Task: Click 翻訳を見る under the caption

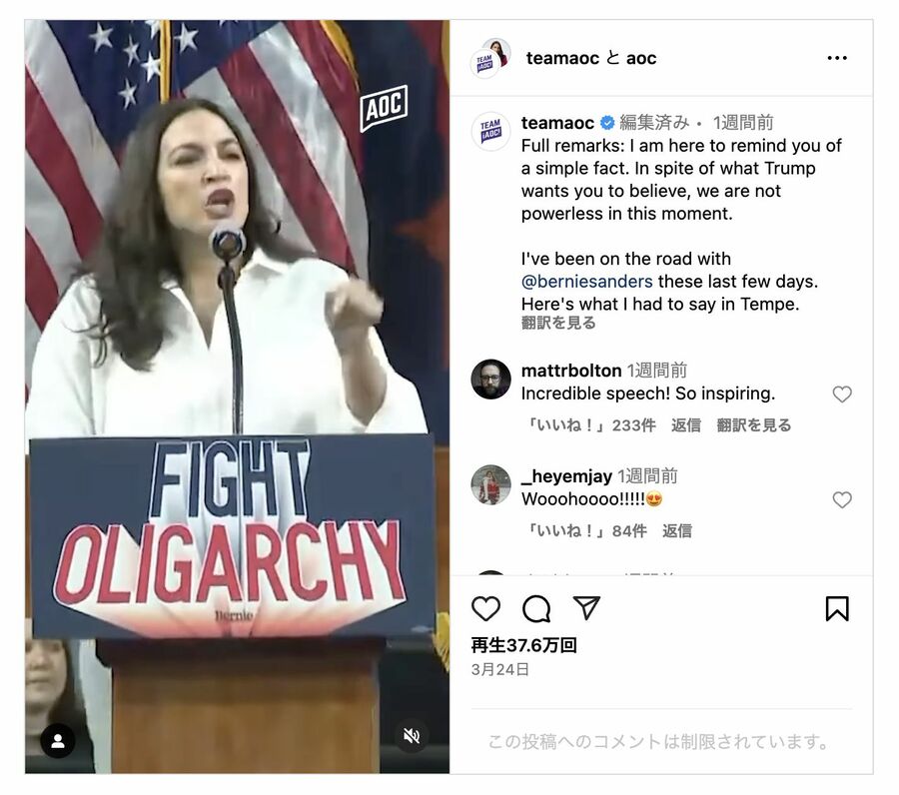Action: [x=557, y=323]
